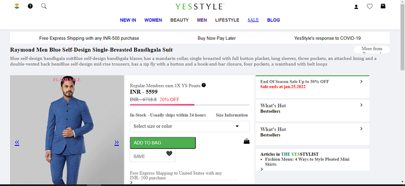This screenshot has width=405, height=186.
Task: Open the help question mark icon
Action: coord(30,6)
